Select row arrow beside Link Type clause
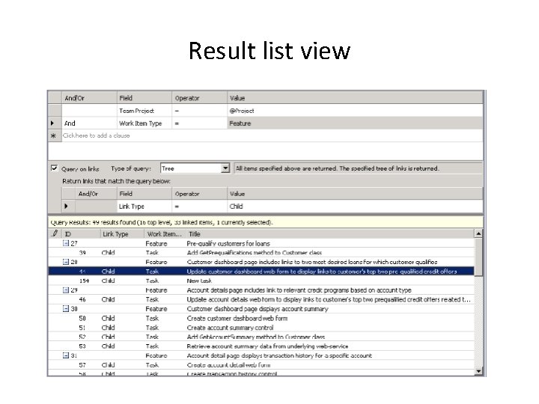 coord(67,206)
